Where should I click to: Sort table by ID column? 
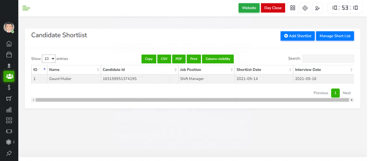pos(39,70)
